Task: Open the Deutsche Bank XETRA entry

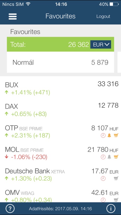Action: 61,175
